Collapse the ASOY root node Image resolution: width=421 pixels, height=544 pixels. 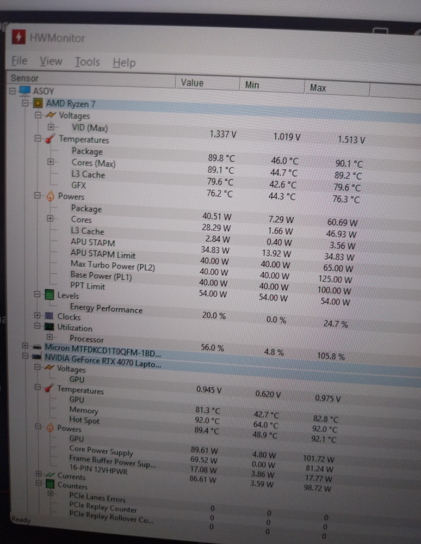13,91
